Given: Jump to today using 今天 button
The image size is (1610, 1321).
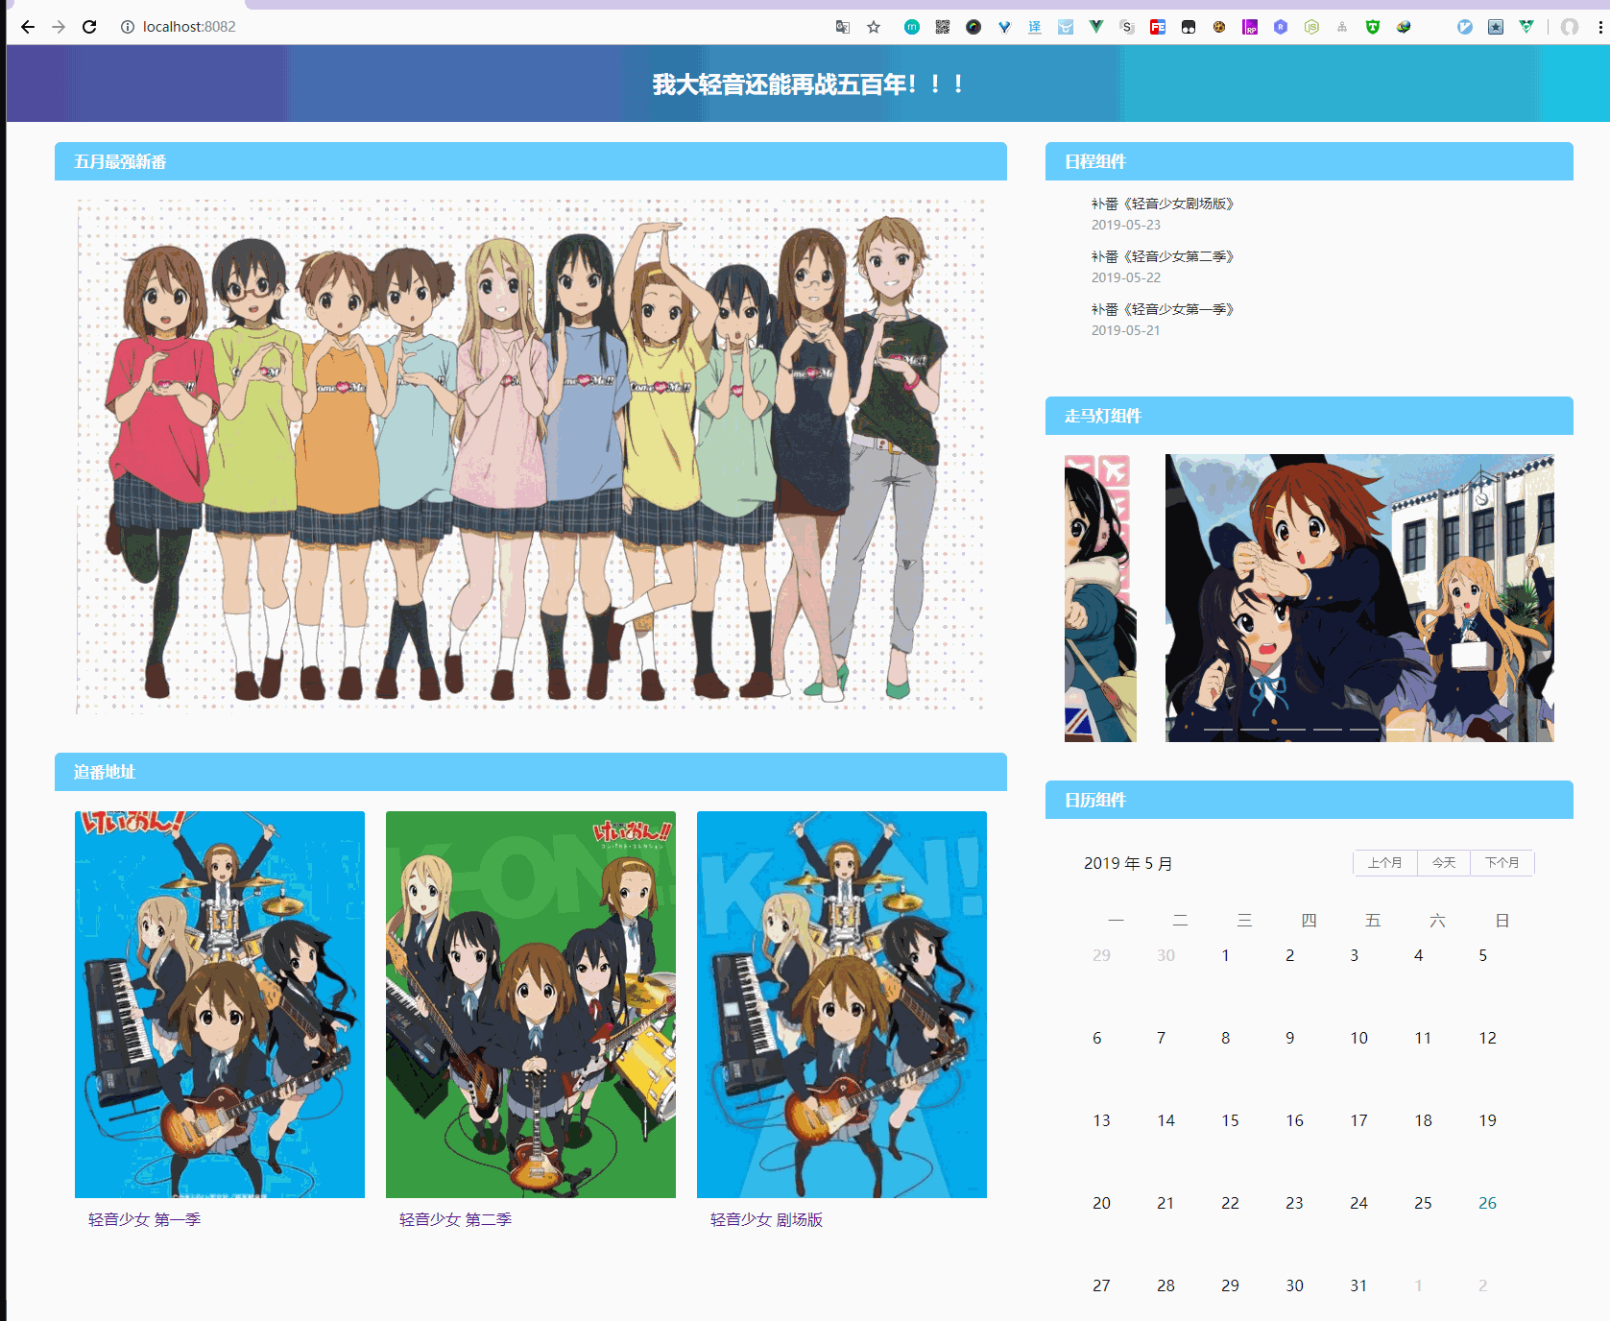Looking at the screenshot, I should [1444, 863].
